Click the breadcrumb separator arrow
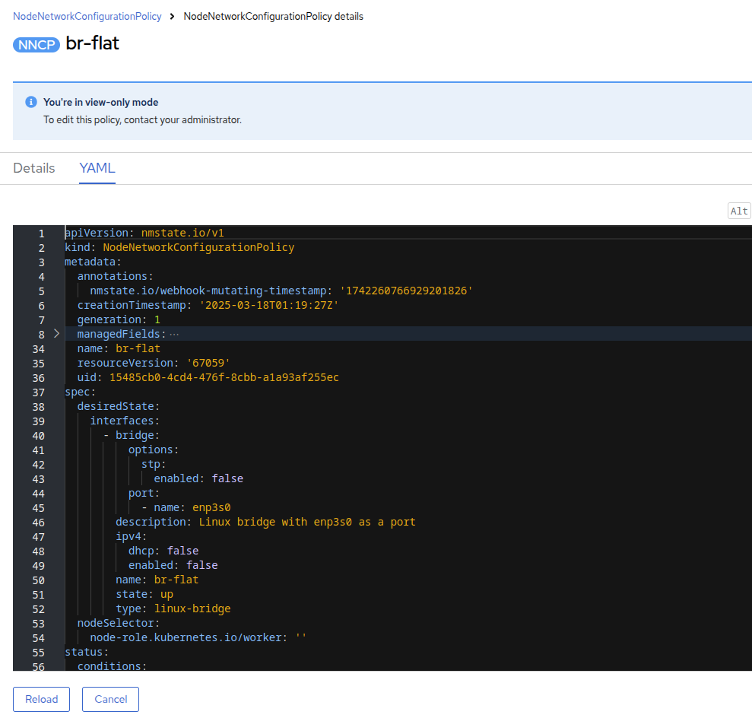 point(173,16)
